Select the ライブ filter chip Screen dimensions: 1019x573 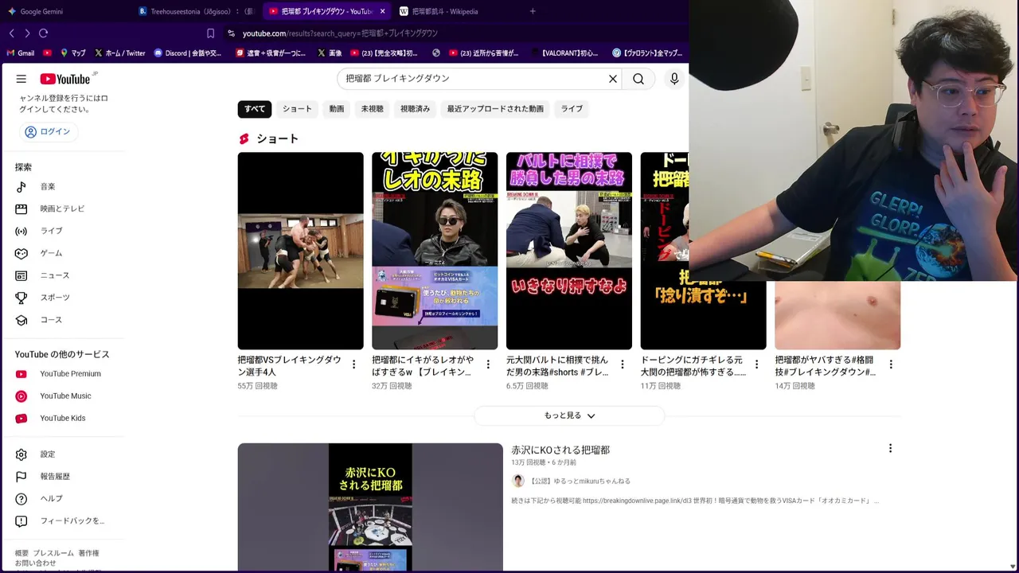pyautogui.click(x=572, y=109)
